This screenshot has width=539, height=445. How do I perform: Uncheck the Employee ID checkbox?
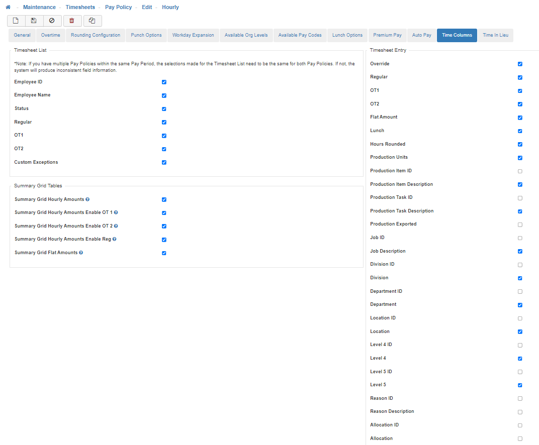(x=164, y=82)
